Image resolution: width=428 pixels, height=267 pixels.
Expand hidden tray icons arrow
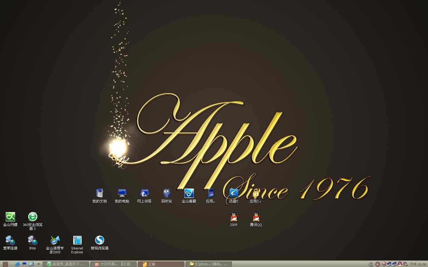pos(378,264)
